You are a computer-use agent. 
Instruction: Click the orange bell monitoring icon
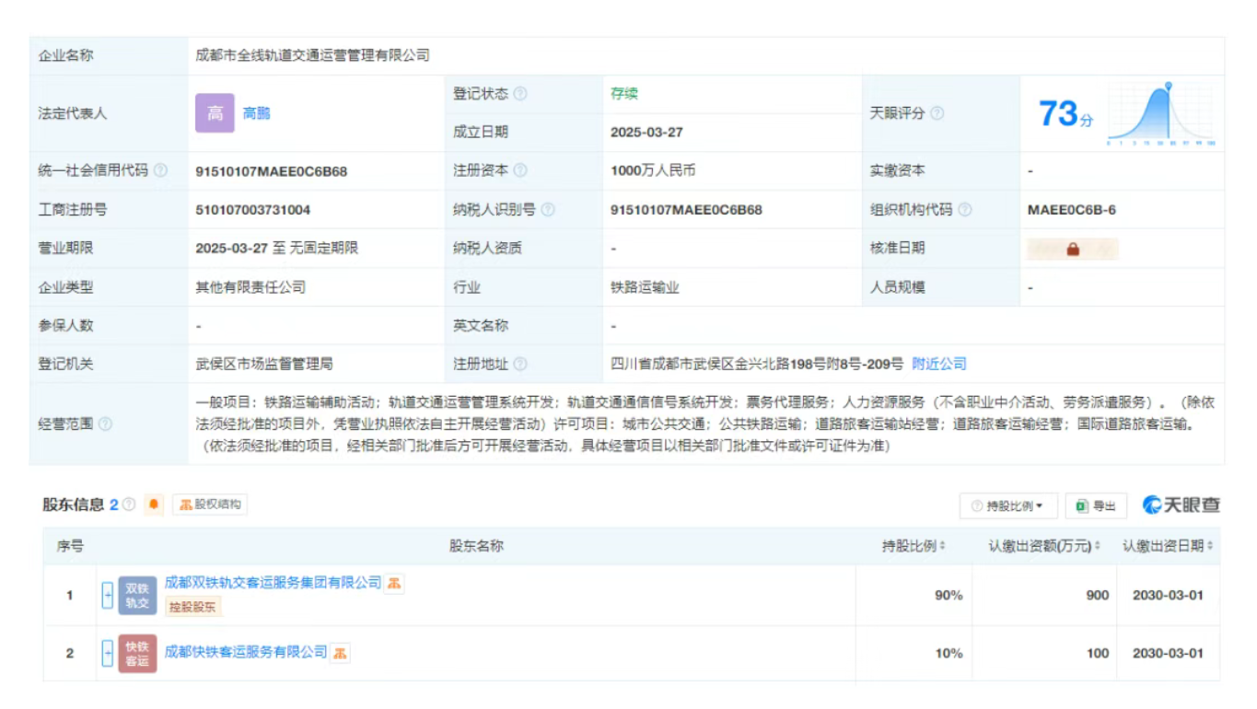point(153,505)
